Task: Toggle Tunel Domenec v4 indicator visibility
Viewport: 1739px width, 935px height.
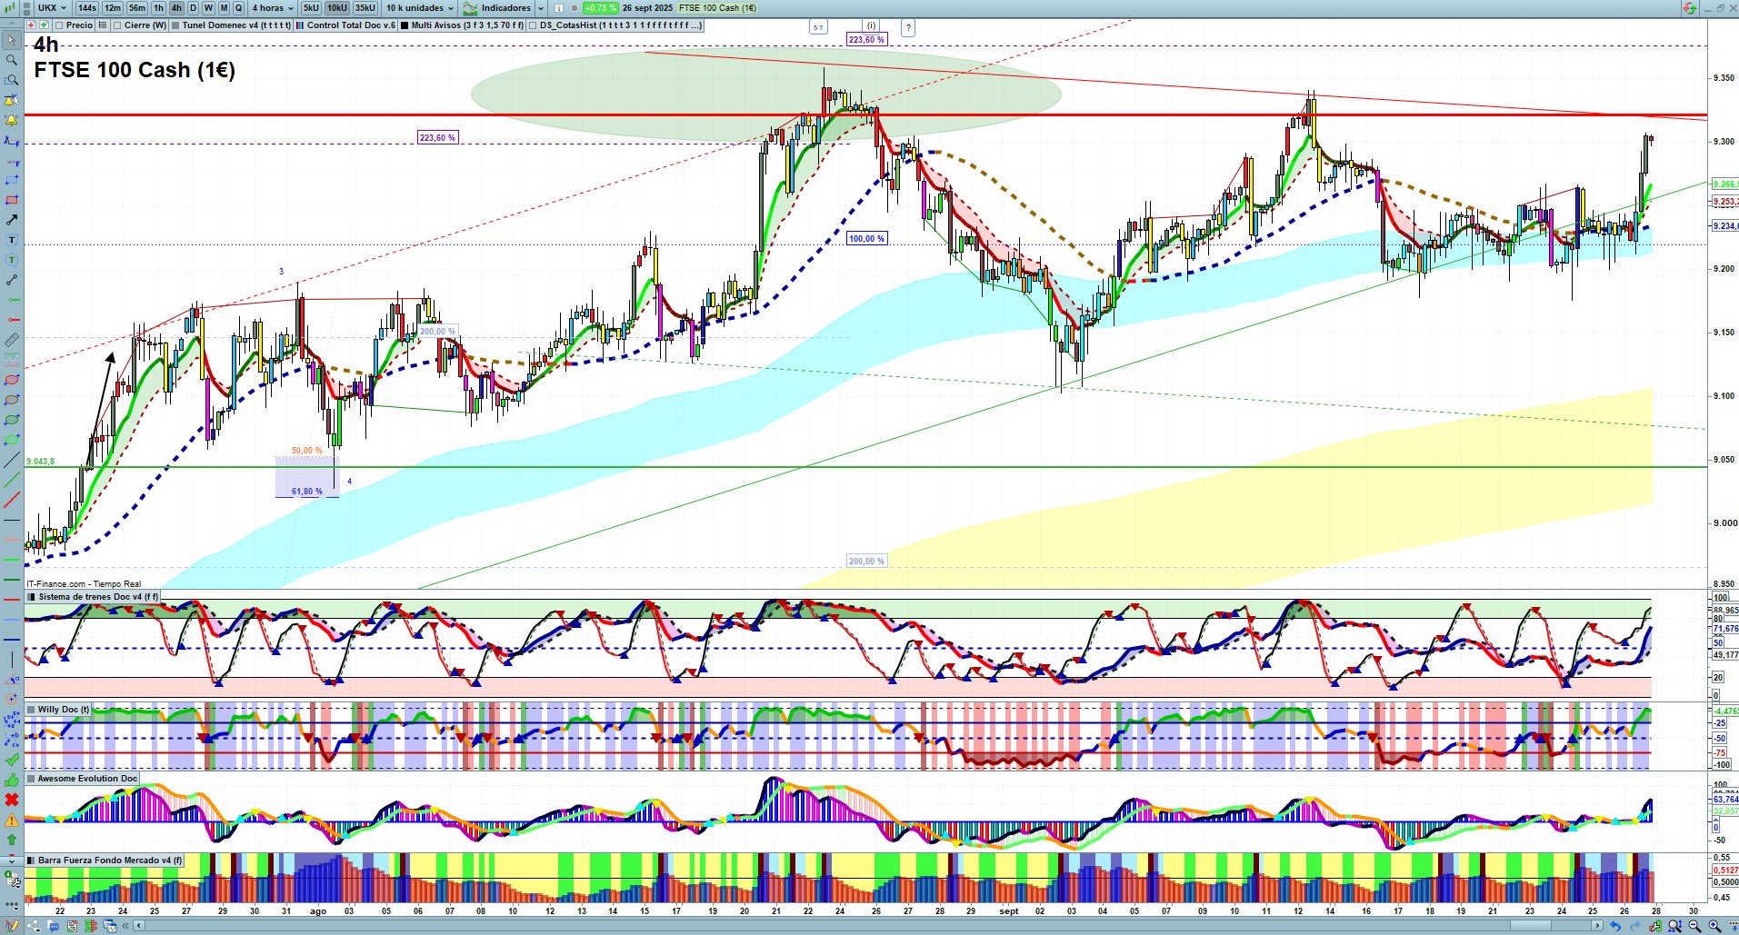Action: click(x=175, y=25)
